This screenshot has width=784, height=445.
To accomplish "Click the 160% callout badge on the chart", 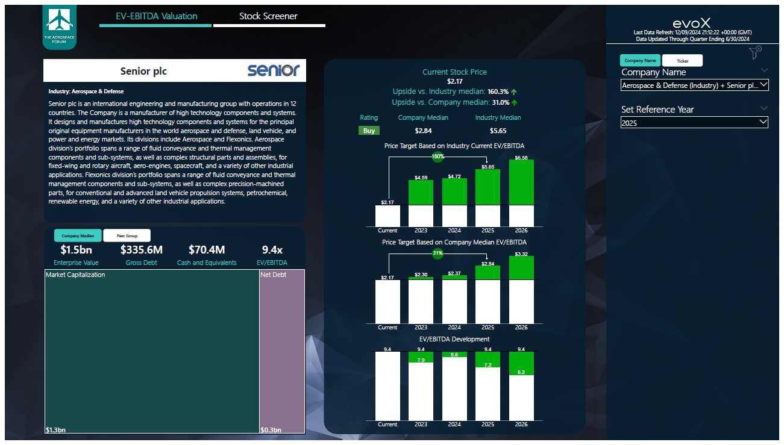I will tap(437, 157).
